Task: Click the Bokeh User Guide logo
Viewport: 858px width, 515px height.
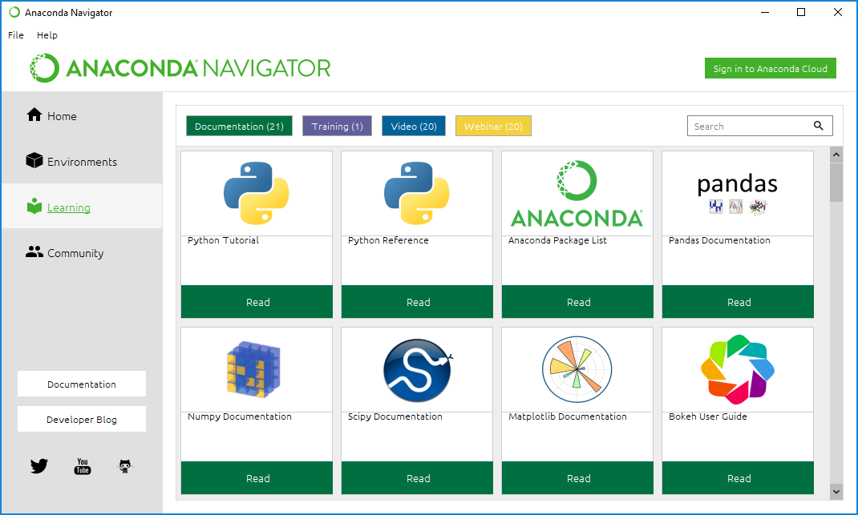Action: (x=738, y=369)
